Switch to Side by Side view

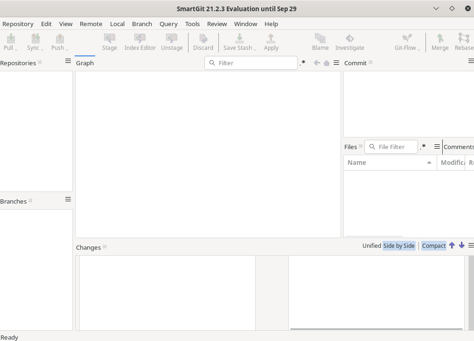(399, 246)
